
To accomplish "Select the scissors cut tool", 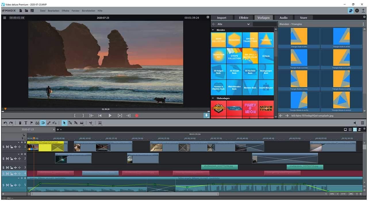I will pos(91,123).
